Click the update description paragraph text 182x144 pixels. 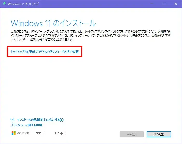pos(91,35)
